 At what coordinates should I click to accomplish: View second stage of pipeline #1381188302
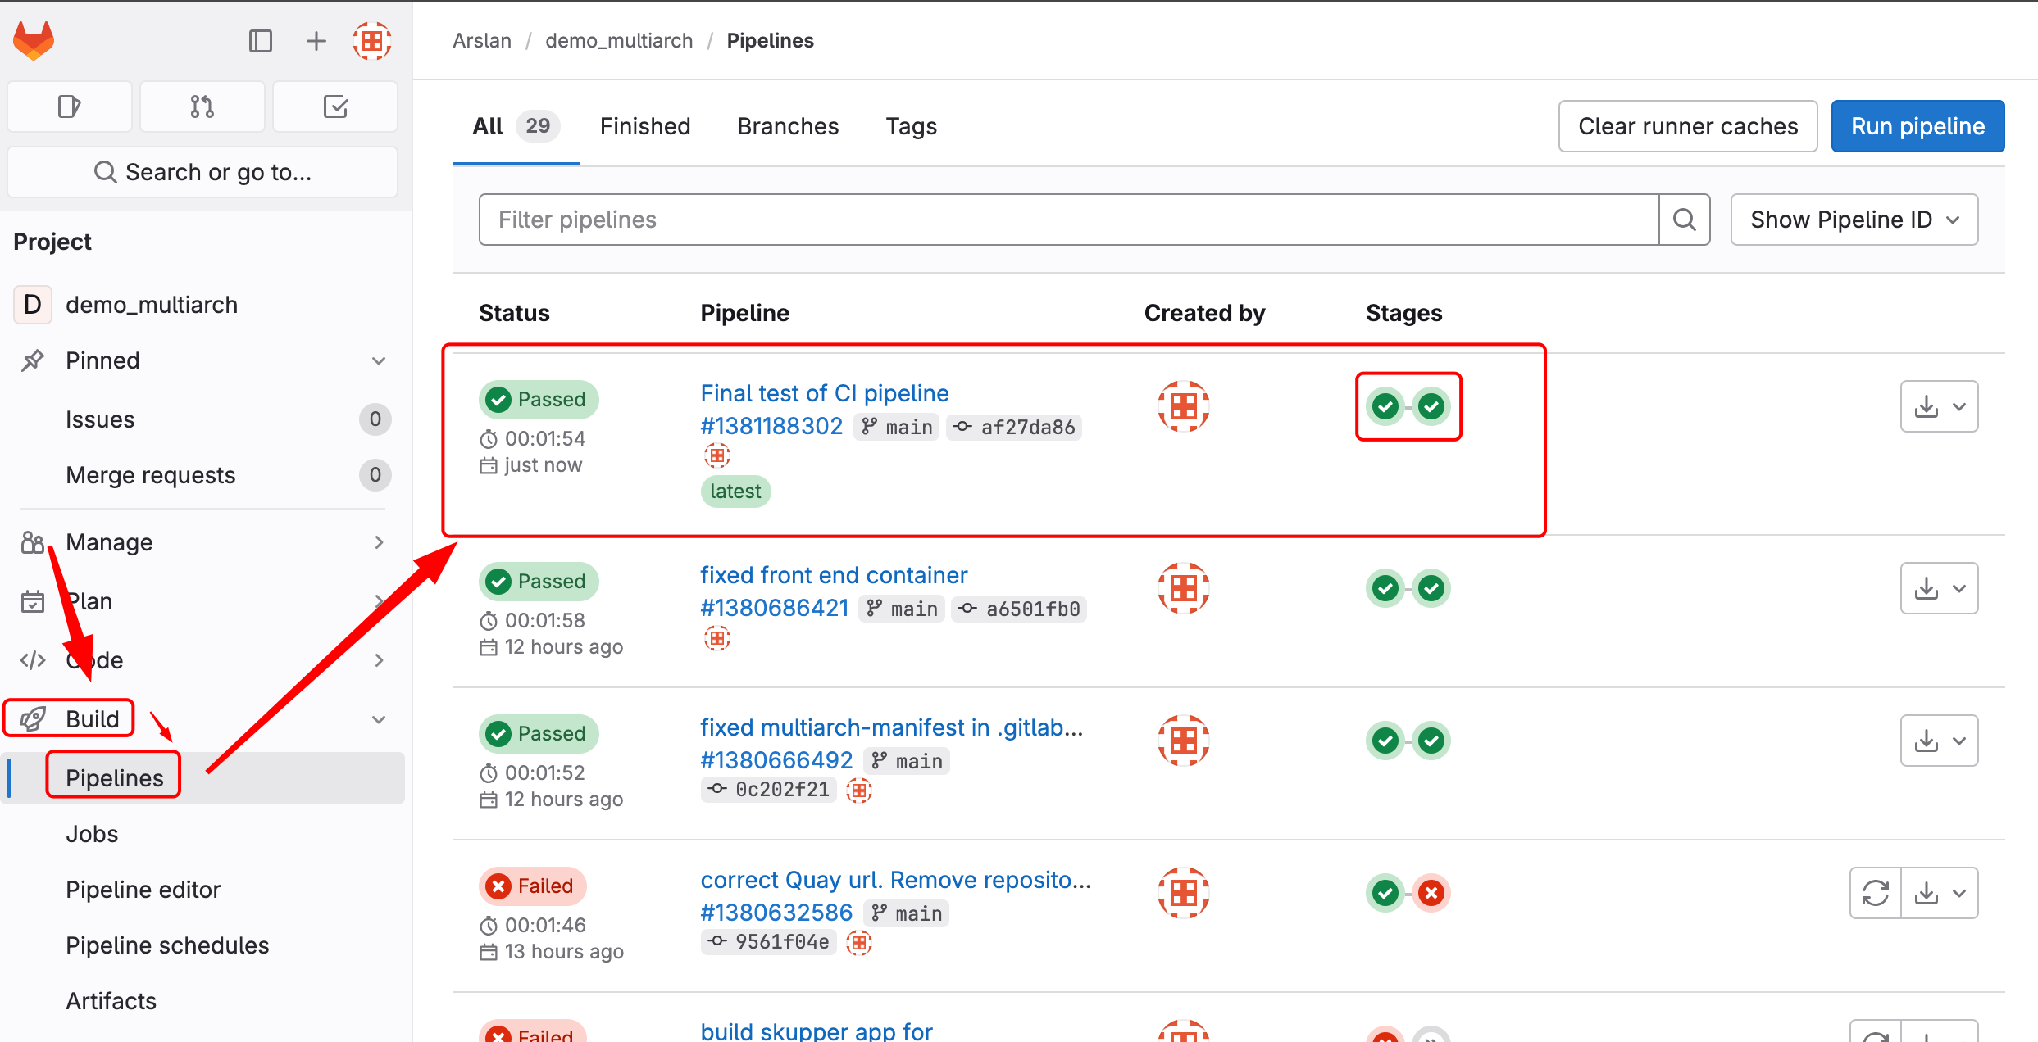pyautogui.click(x=1431, y=406)
